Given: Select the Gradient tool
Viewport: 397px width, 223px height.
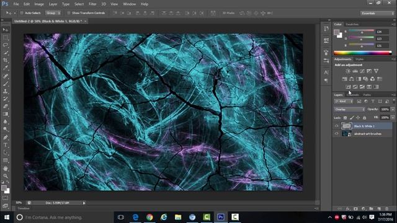Looking at the screenshot, I should [6, 114].
